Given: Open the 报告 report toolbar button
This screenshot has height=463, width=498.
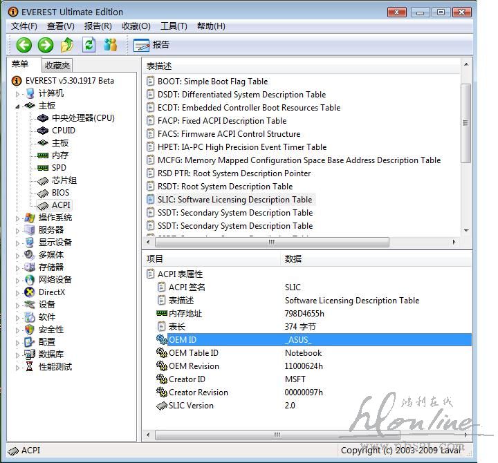Looking at the screenshot, I should 152,45.
